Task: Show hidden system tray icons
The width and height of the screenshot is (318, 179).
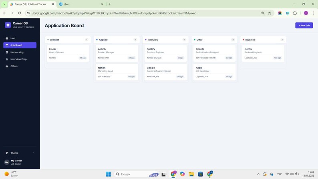Action: point(258,174)
